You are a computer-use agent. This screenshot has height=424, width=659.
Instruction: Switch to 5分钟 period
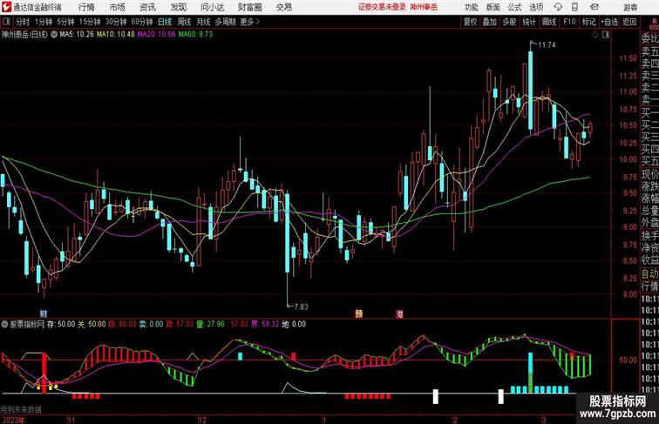(65, 22)
